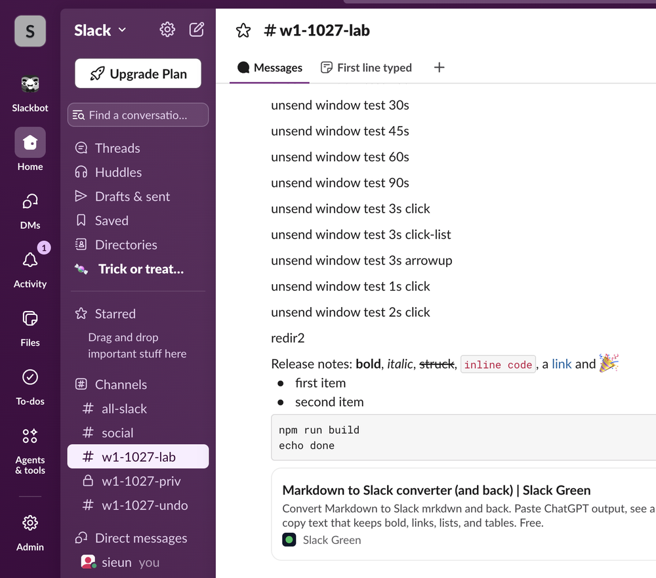656x578 pixels.
Task: Open Activity bell with one notification
Action: point(30,266)
